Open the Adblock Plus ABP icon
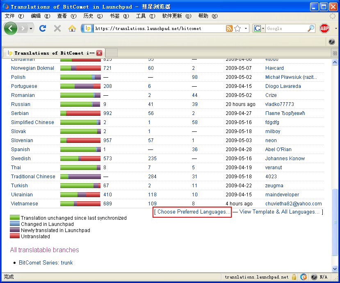The height and width of the screenshot is (283, 340). [x=324, y=28]
